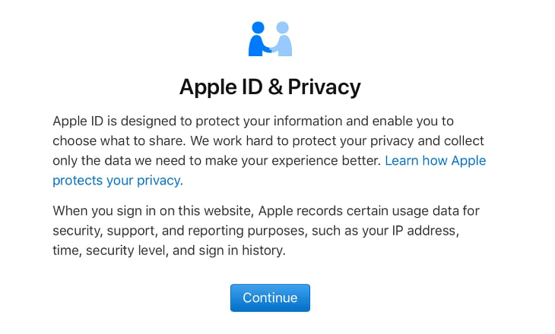Click the dark blue person figure in icon
The image size is (555, 334).
coord(258,38)
